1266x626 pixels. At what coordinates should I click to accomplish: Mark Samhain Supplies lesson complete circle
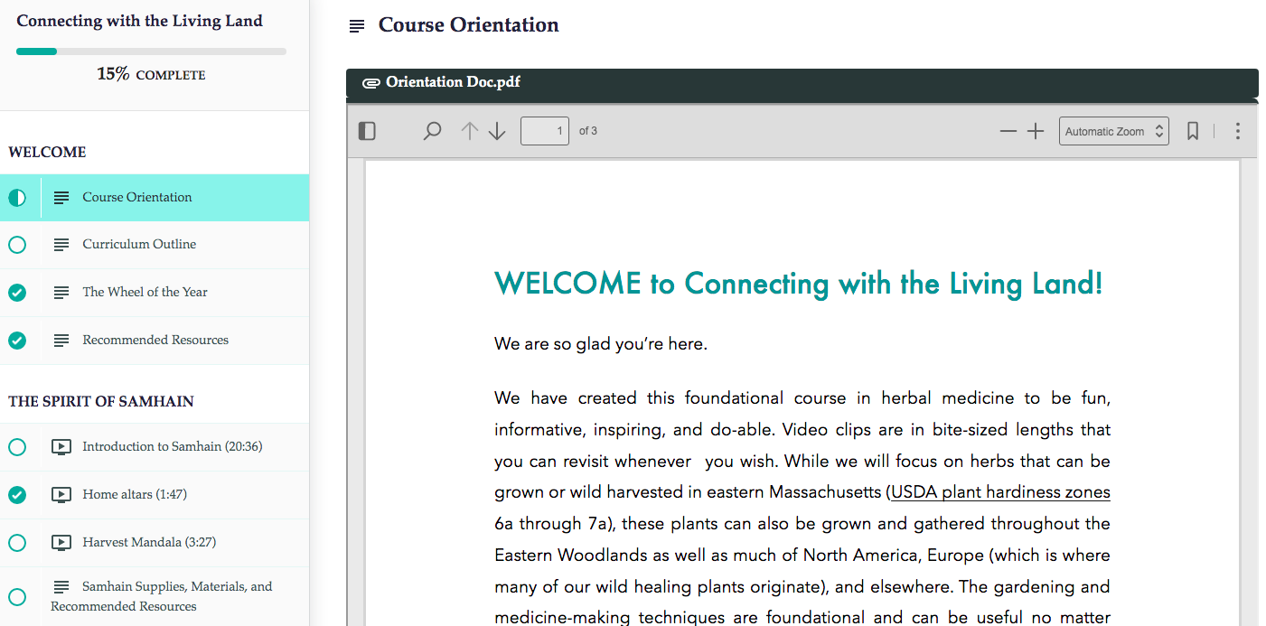[17, 596]
